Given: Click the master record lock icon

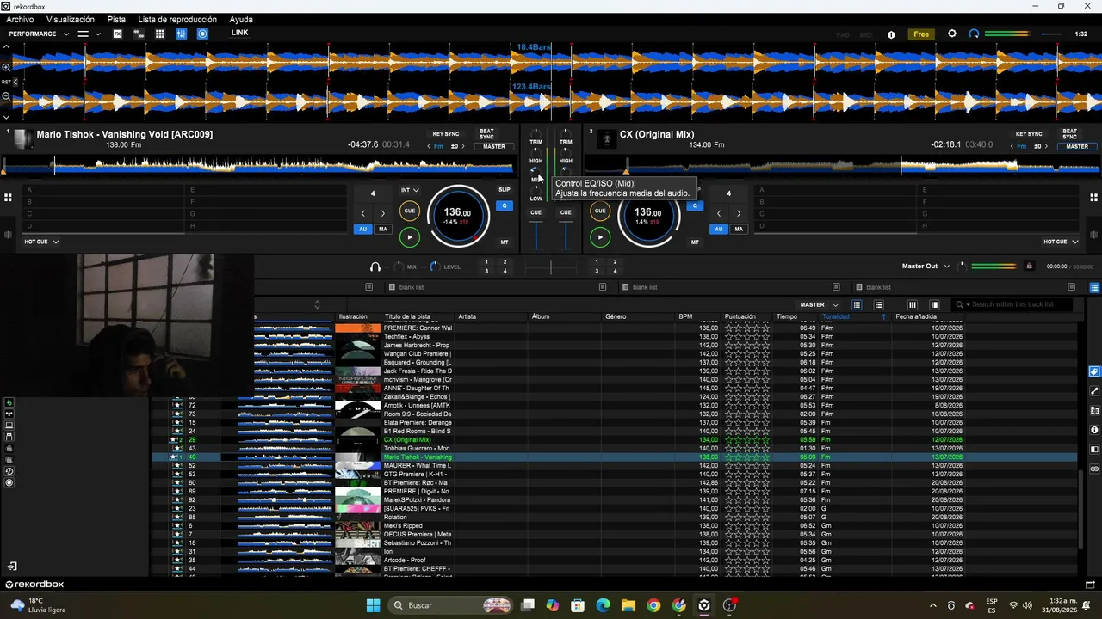Looking at the screenshot, I should pyautogui.click(x=1029, y=267).
